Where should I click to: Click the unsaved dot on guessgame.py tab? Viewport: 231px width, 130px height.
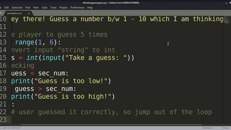click(x=29, y=13)
